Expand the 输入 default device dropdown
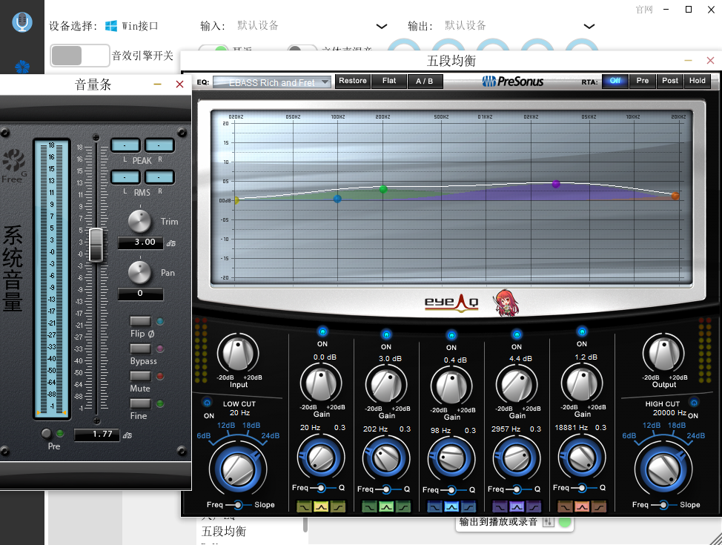Screen dimensions: 722x545 coord(382,27)
